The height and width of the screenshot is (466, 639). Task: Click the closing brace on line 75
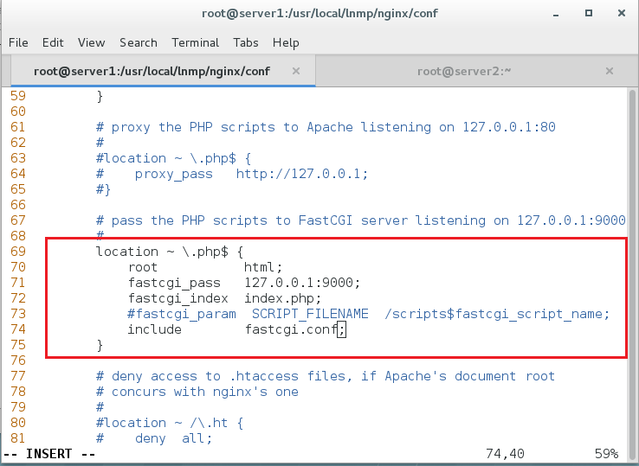(100, 345)
